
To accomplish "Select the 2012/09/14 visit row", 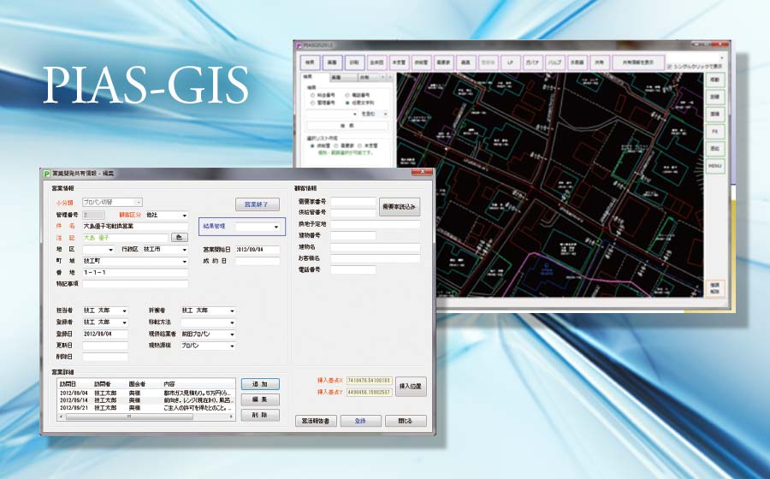I will click(x=146, y=400).
